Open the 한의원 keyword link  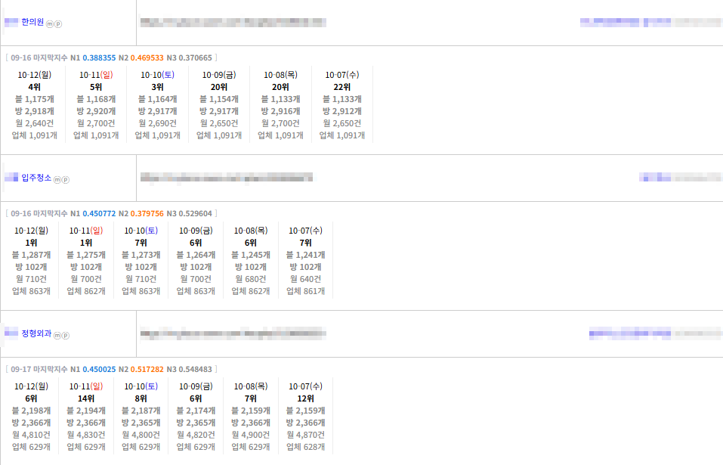[x=32, y=22]
